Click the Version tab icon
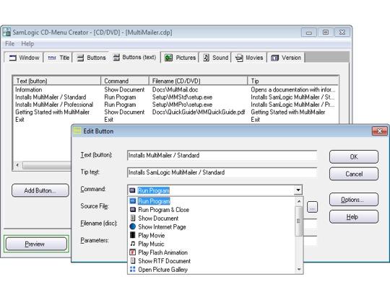Screen dimensions: 390x305 coord(274,58)
